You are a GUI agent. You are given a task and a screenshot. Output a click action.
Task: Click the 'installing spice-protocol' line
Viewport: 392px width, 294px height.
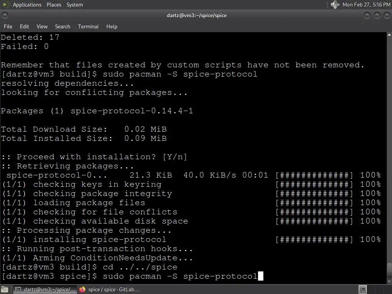click(191, 240)
